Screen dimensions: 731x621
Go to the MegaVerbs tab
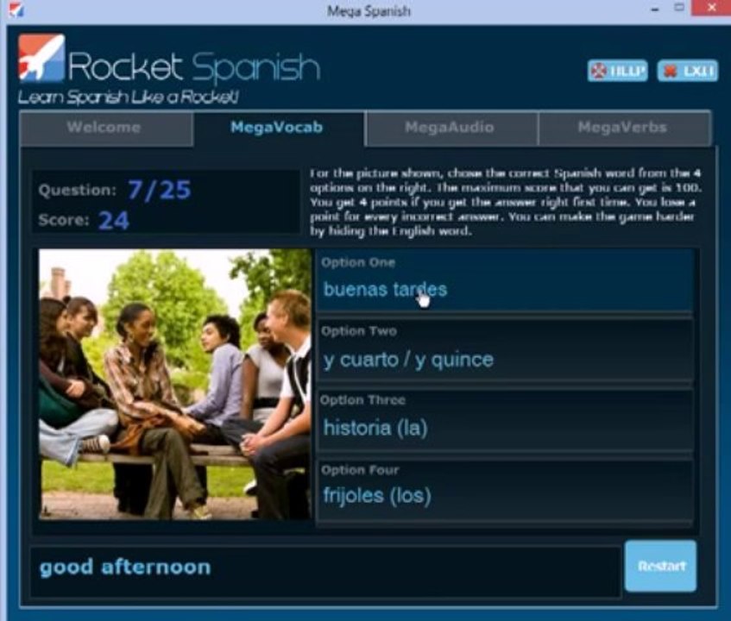pos(624,129)
